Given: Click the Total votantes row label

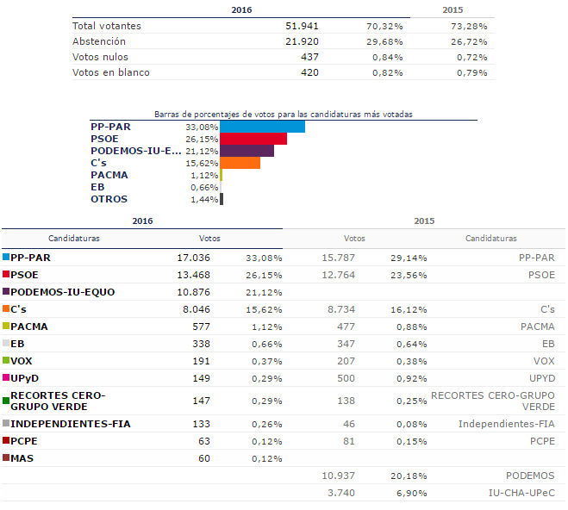Looking at the screenshot, I should pyautogui.click(x=107, y=26).
